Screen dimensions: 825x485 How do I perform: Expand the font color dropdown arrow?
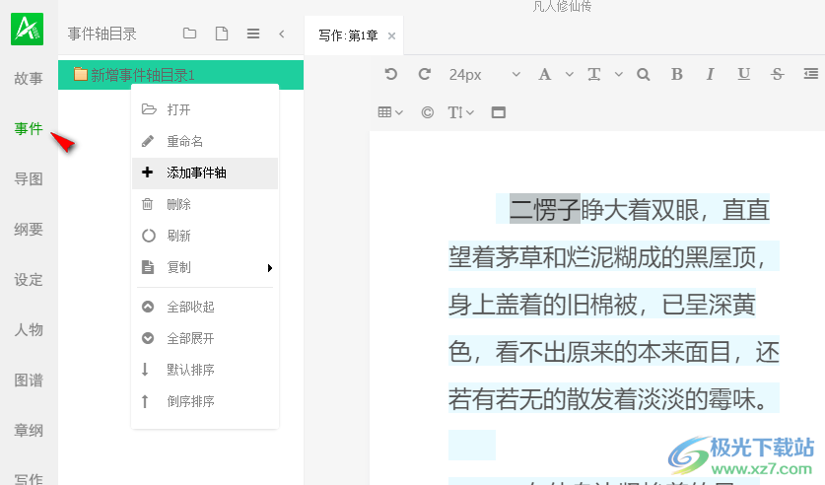pos(570,75)
